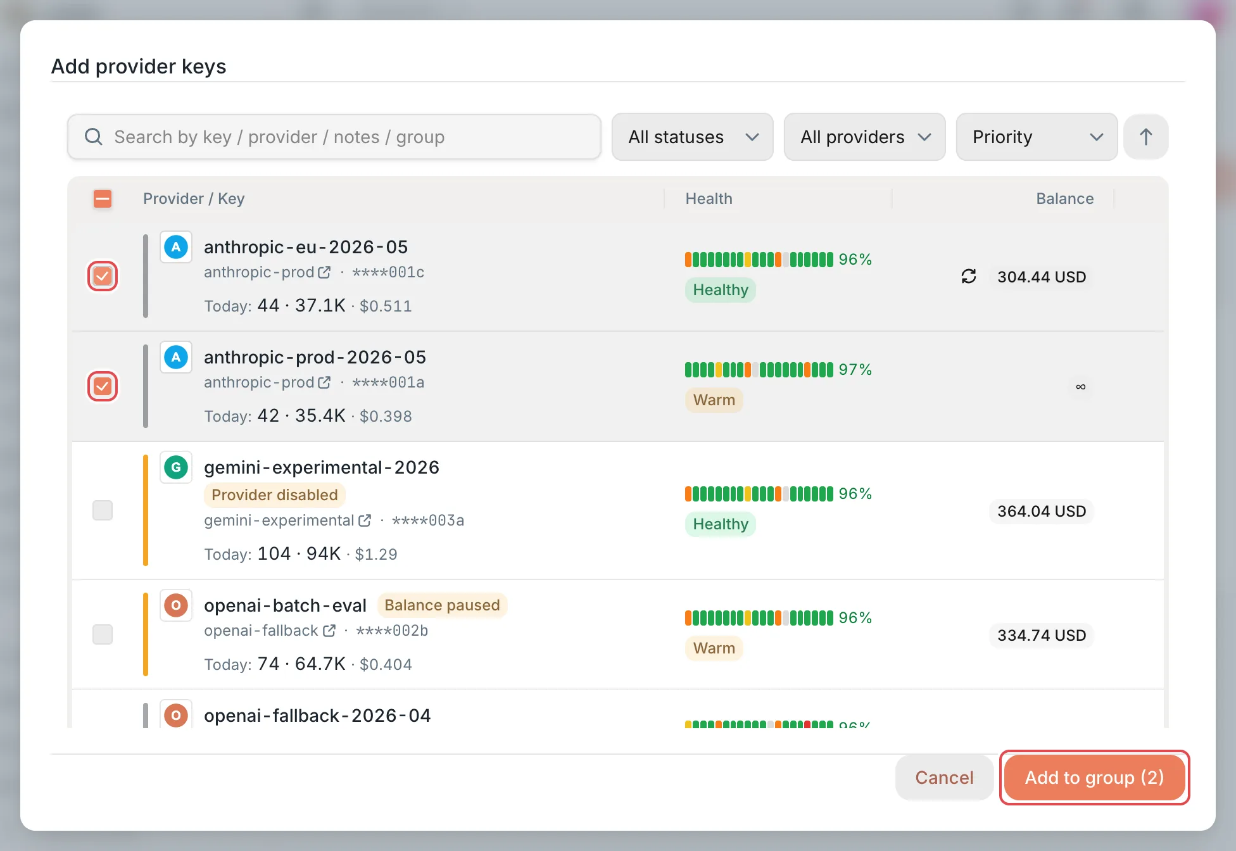
Task: Click Gemini avatar of gemini-experimental-2026
Action: tap(176, 467)
